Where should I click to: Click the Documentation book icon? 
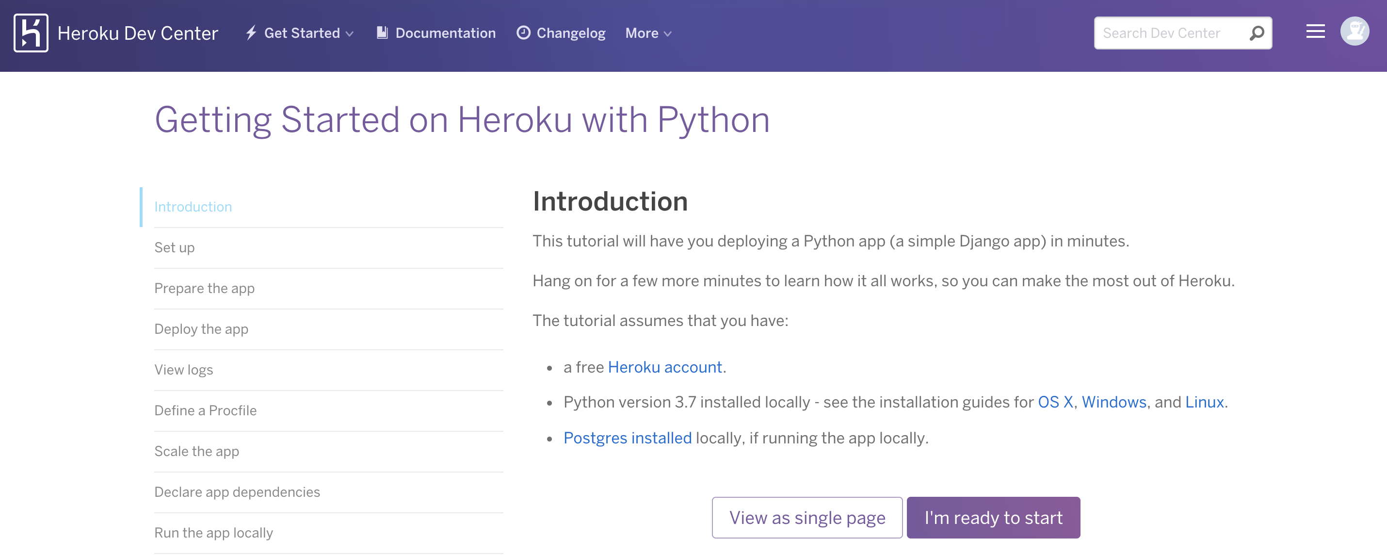[382, 33]
